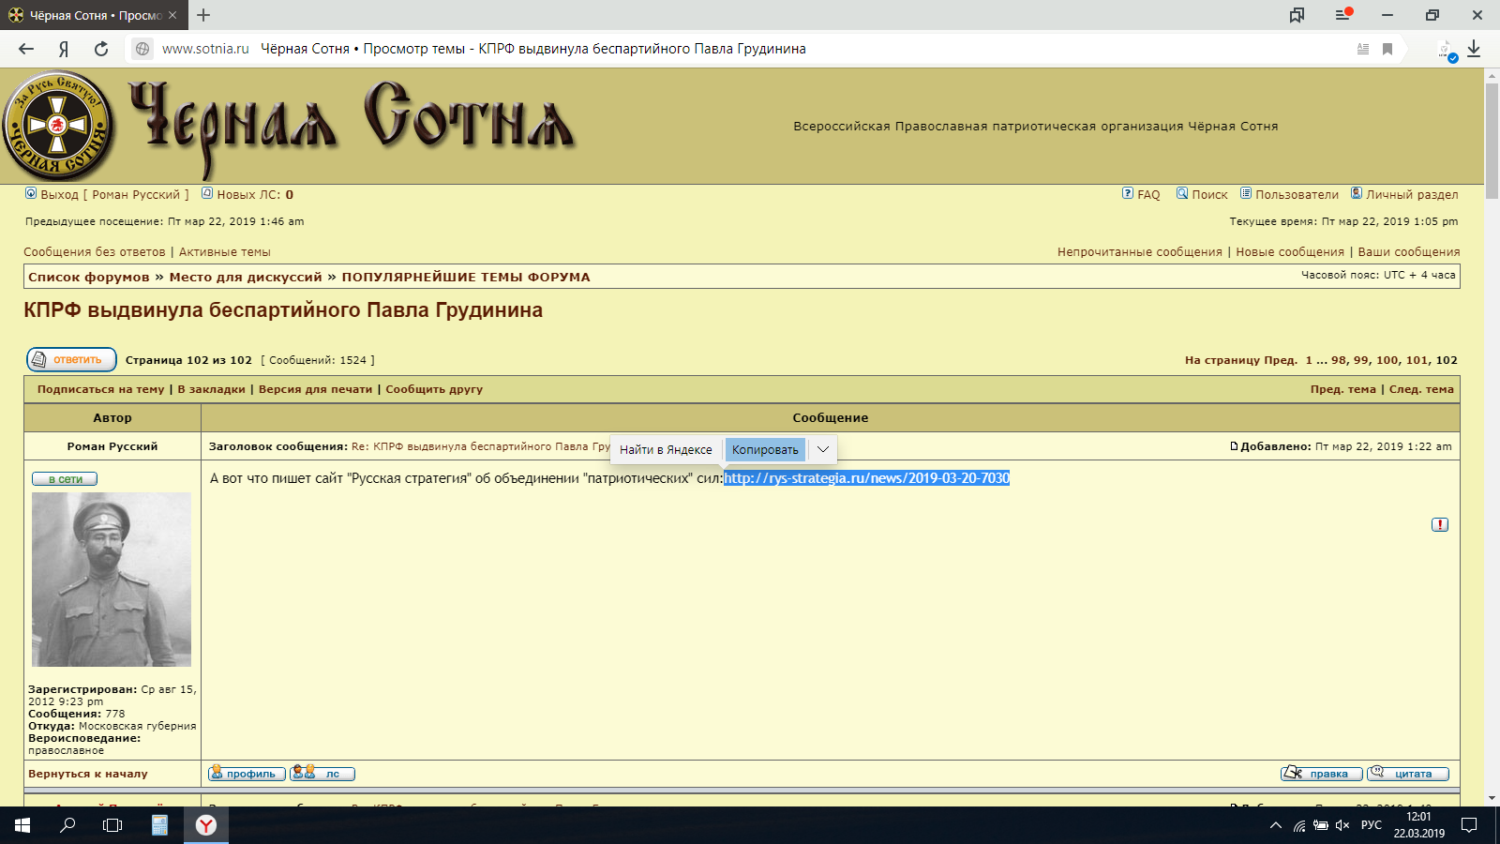The width and height of the screenshot is (1500, 844).
Task: Show hidden system tray icons chevron
Action: pyautogui.click(x=1275, y=825)
